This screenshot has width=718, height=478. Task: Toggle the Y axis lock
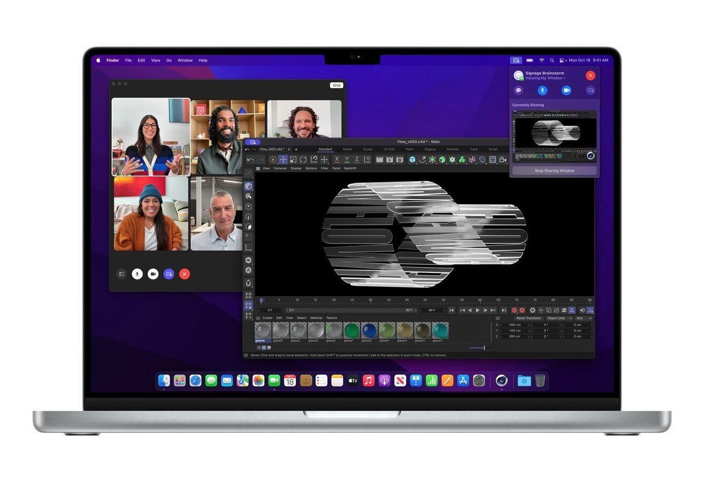coord(347,159)
